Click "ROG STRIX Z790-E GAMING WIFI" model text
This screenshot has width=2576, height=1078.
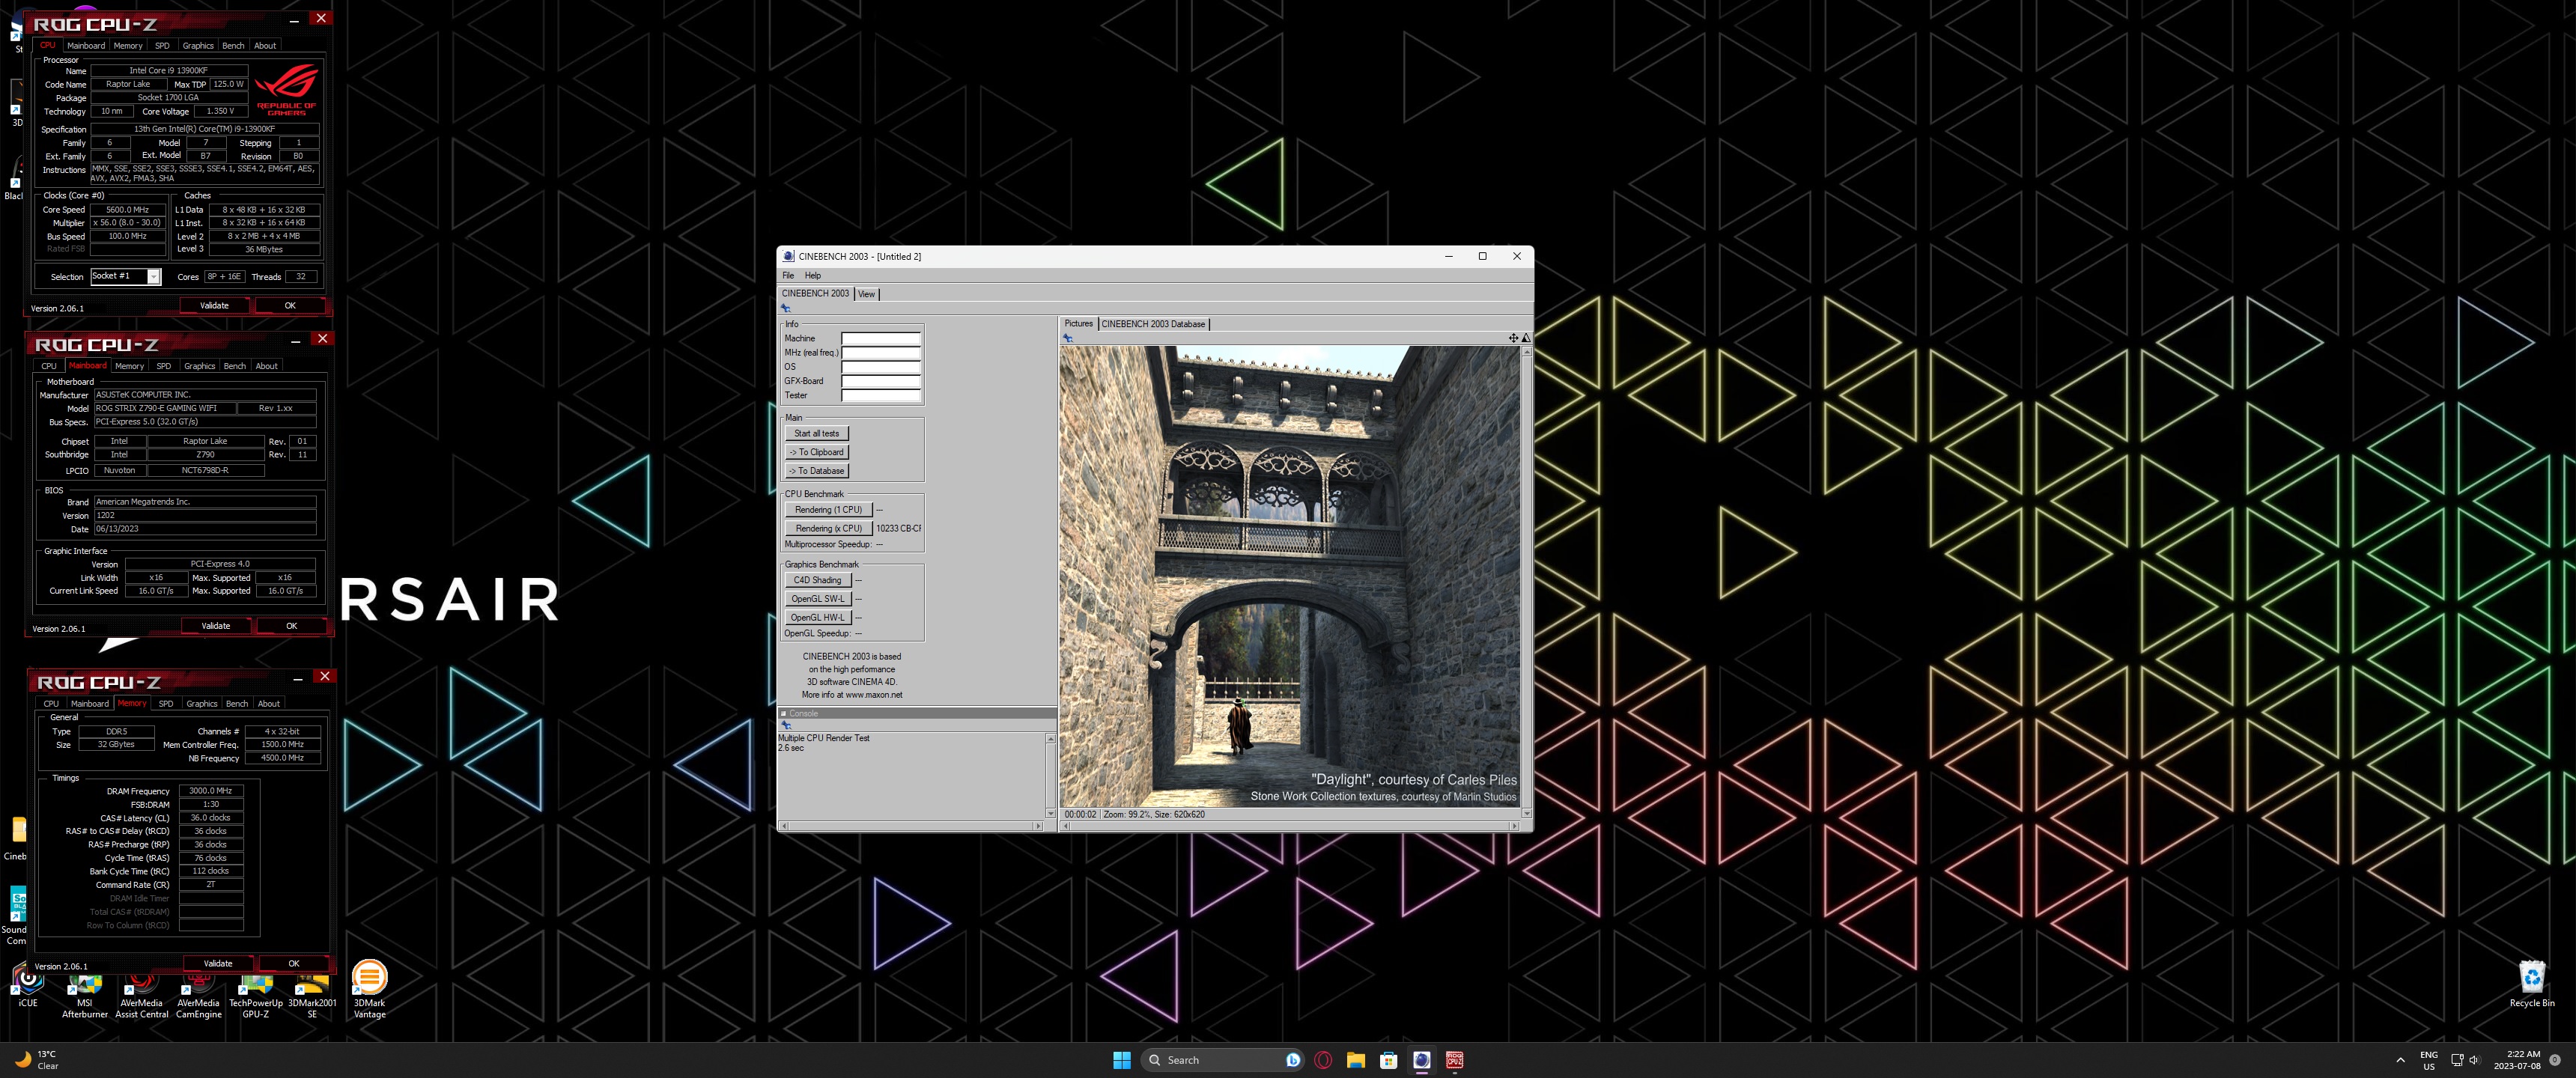pos(156,408)
